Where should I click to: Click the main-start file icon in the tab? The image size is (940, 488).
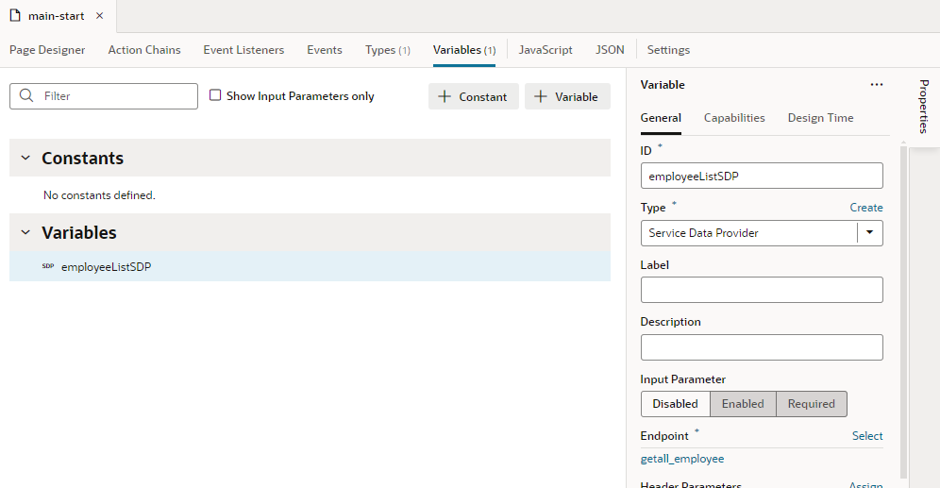[15, 16]
